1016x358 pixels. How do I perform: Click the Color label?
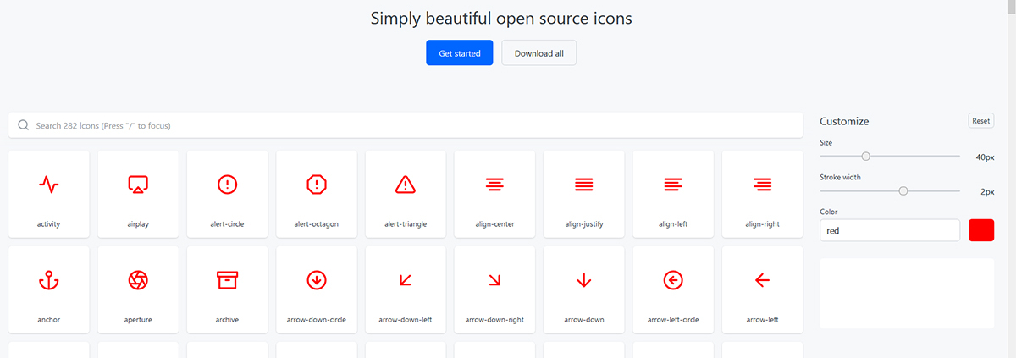tap(829, 212)
